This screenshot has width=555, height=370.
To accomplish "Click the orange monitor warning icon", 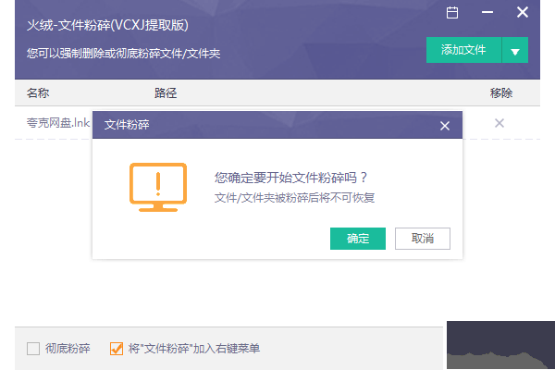I will [157, 186].
